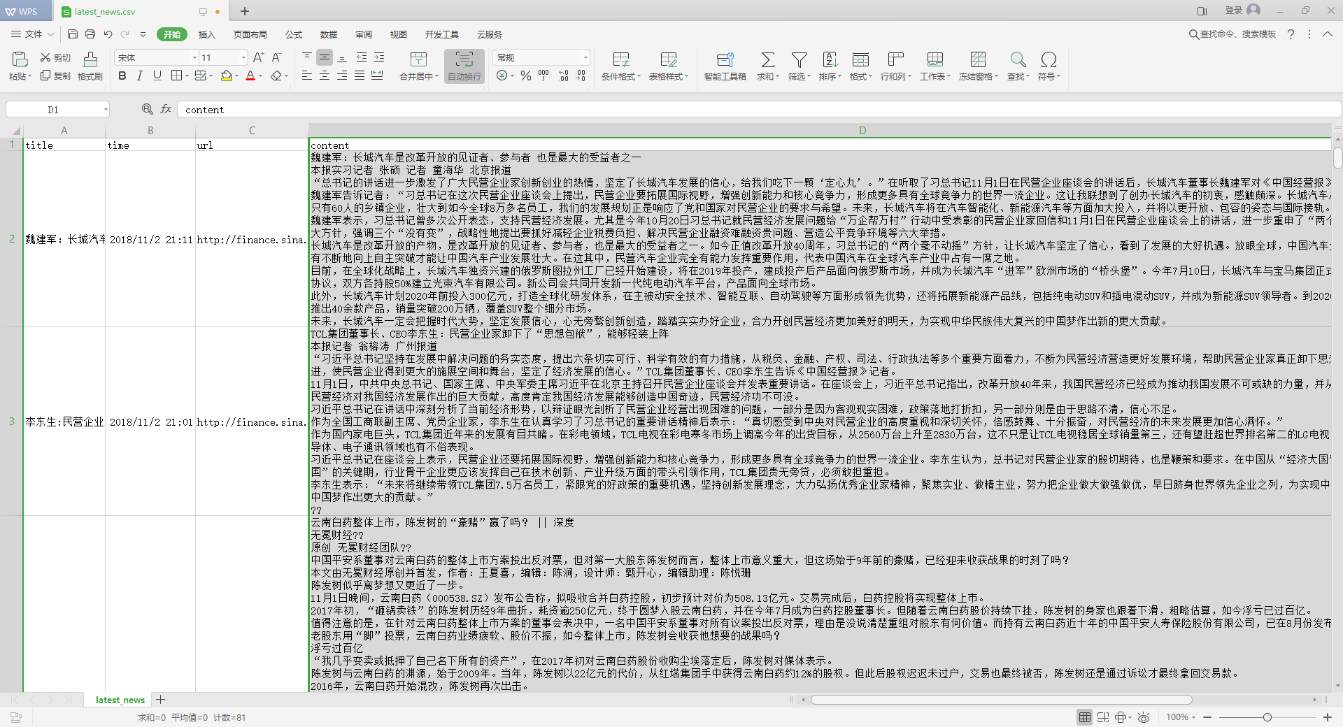Increase indent icon
This screenshot has width=1343, height=727.
(378, 57)
